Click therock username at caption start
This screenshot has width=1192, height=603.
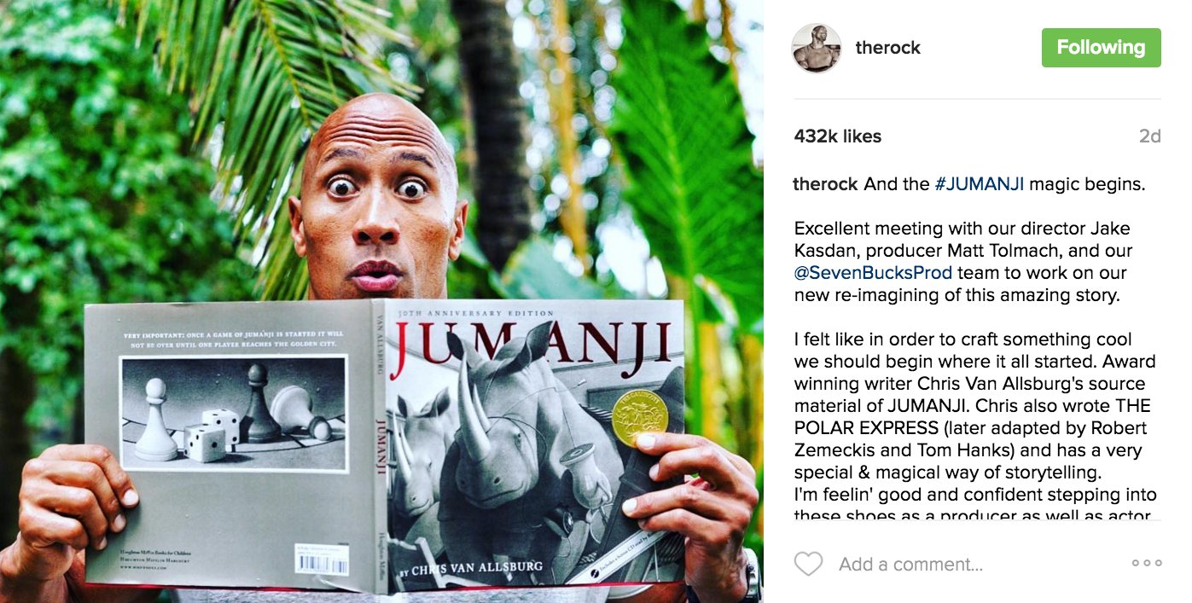pyautogui.click(x=826, y=184)
